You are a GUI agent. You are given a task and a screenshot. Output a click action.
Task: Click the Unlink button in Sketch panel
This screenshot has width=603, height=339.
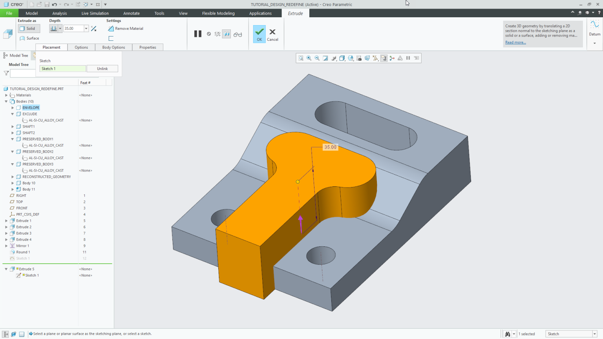pos(102,68)
